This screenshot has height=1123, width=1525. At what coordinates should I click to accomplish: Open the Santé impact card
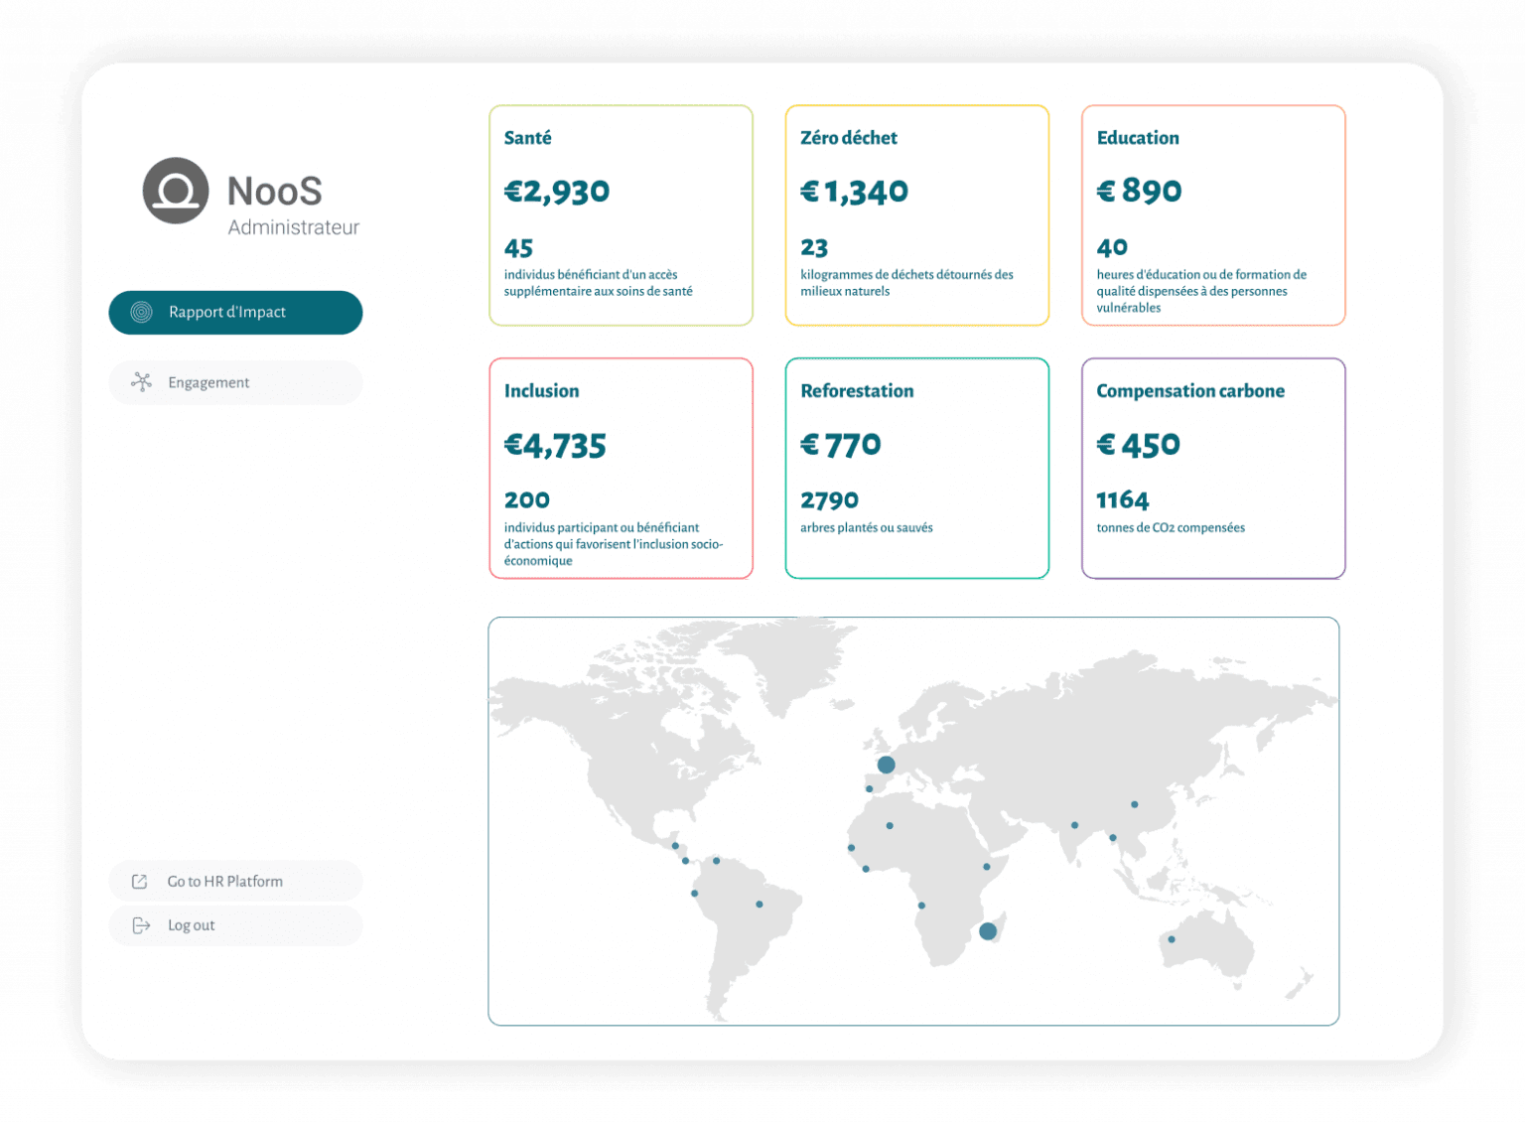(x=621, y=213)
